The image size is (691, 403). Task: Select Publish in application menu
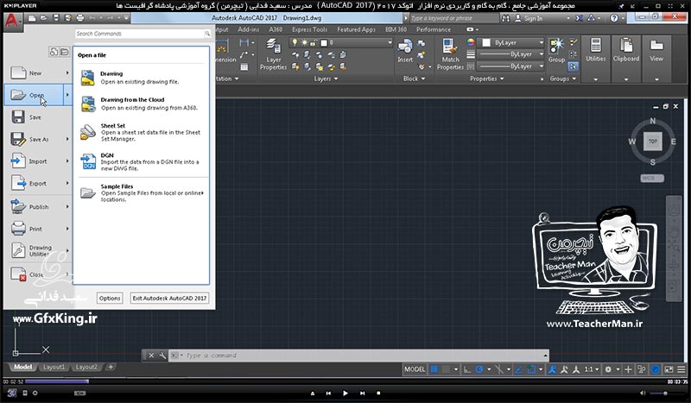point(38,206)
